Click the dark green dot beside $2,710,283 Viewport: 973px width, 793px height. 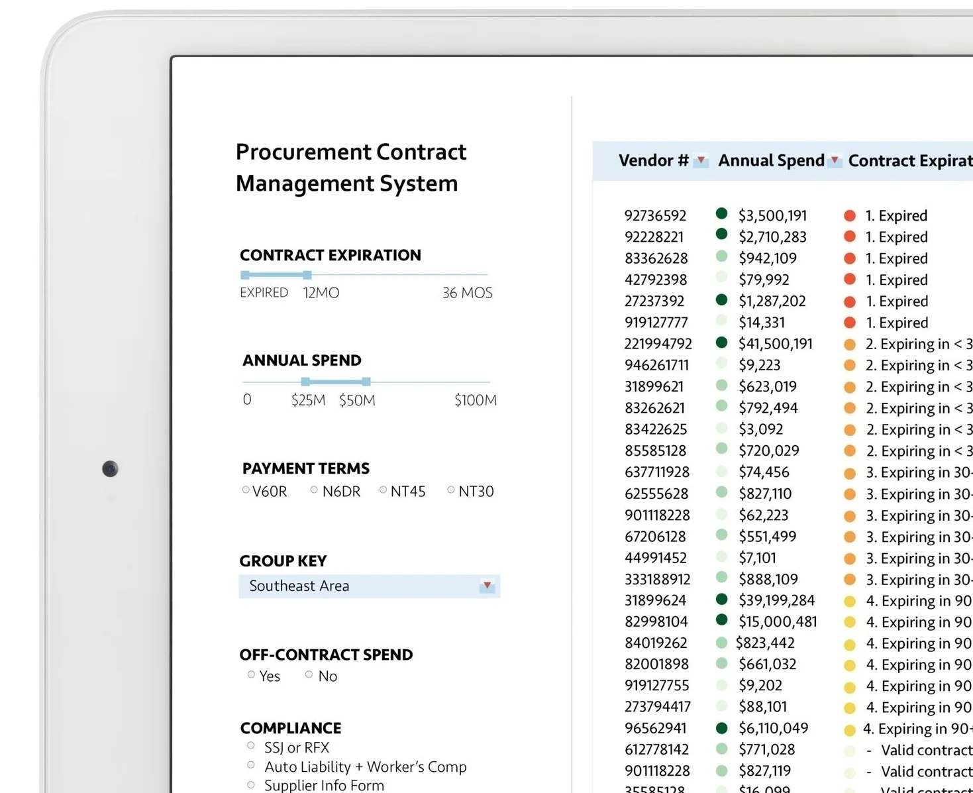[x=722, y=234]
